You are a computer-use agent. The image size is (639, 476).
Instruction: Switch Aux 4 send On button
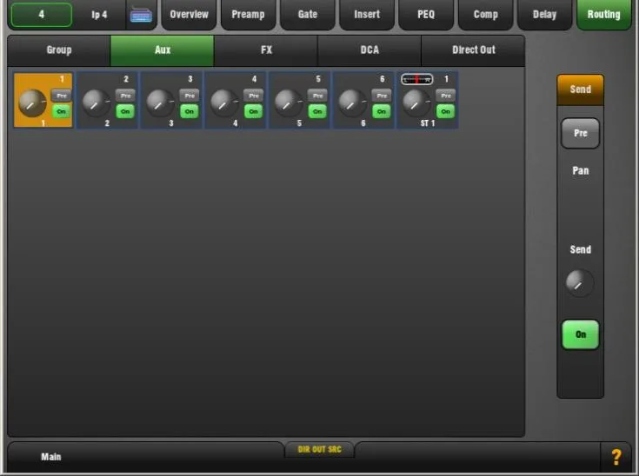[x=254, y=111]
